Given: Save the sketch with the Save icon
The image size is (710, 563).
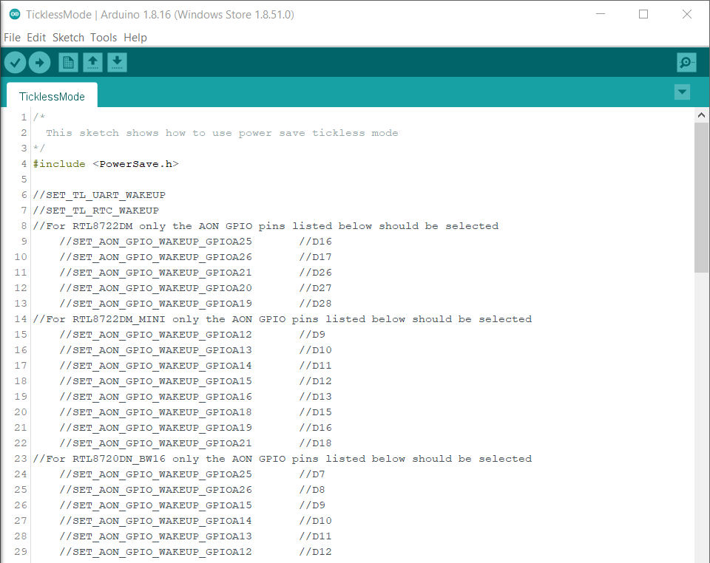Looking at the screenshot, I should (x=118, y=62).
